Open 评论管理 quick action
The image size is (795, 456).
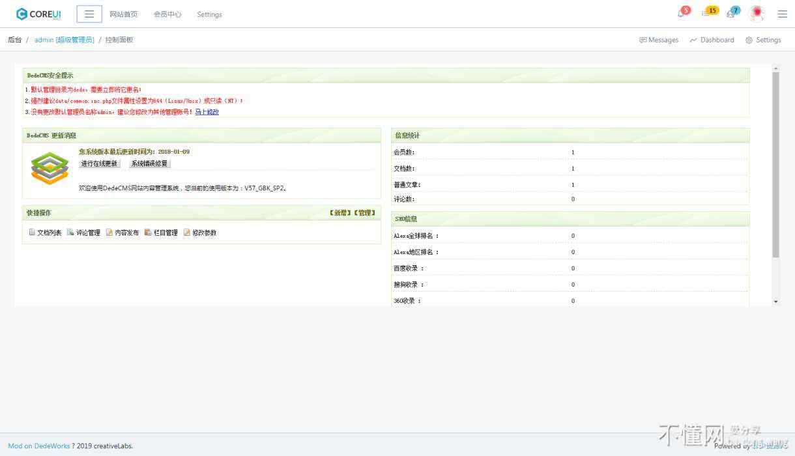pyautogui.click(x=84, y=233)
